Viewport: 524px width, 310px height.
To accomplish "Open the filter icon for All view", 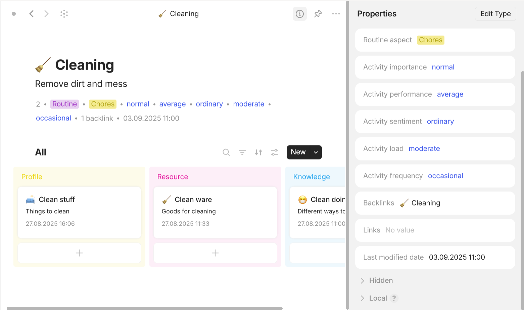I will [242, 152].
